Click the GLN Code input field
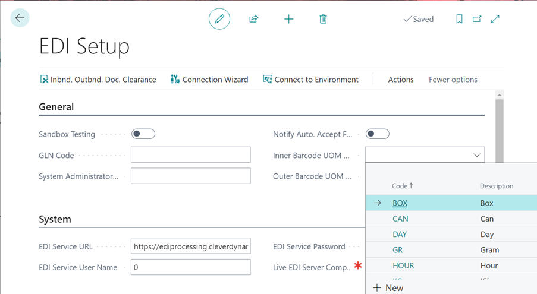This screenshot has height=294, width=537. 191,155
